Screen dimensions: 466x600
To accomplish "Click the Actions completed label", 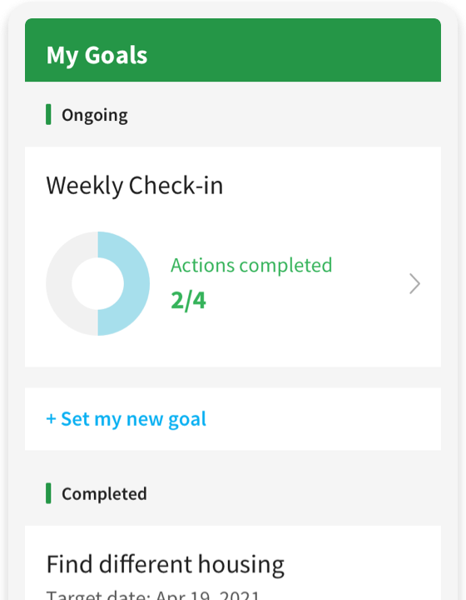I will point(251,266).
